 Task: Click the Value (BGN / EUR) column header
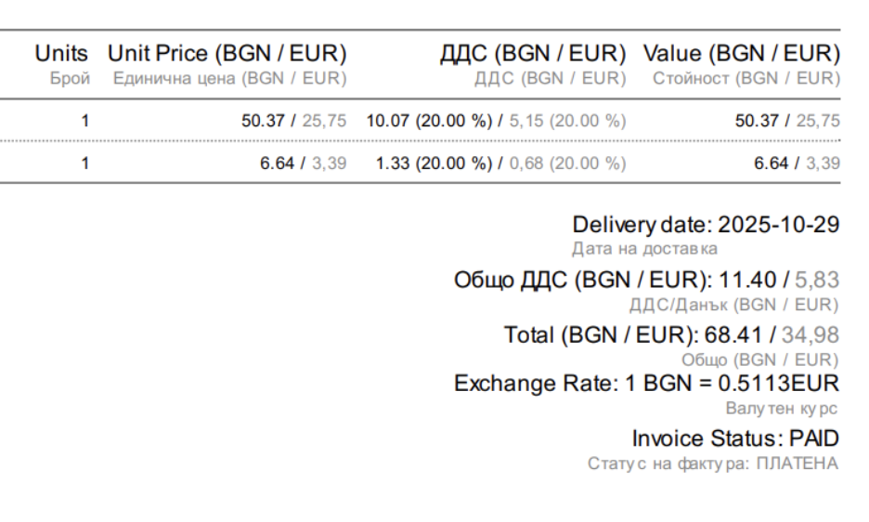(742, 55)
